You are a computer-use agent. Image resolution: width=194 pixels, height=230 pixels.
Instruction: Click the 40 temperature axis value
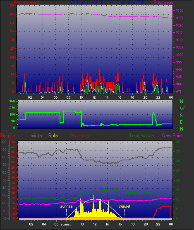tap(178, 142)
